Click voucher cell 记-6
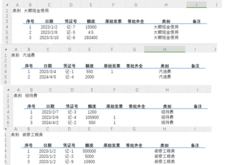 [71, 37]
